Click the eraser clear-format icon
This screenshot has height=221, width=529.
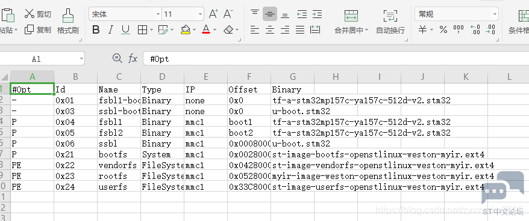click(228, 30)
